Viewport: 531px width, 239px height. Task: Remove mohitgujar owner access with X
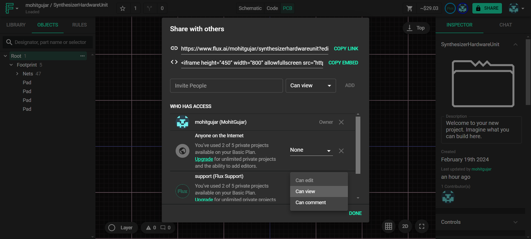[341, 122]
